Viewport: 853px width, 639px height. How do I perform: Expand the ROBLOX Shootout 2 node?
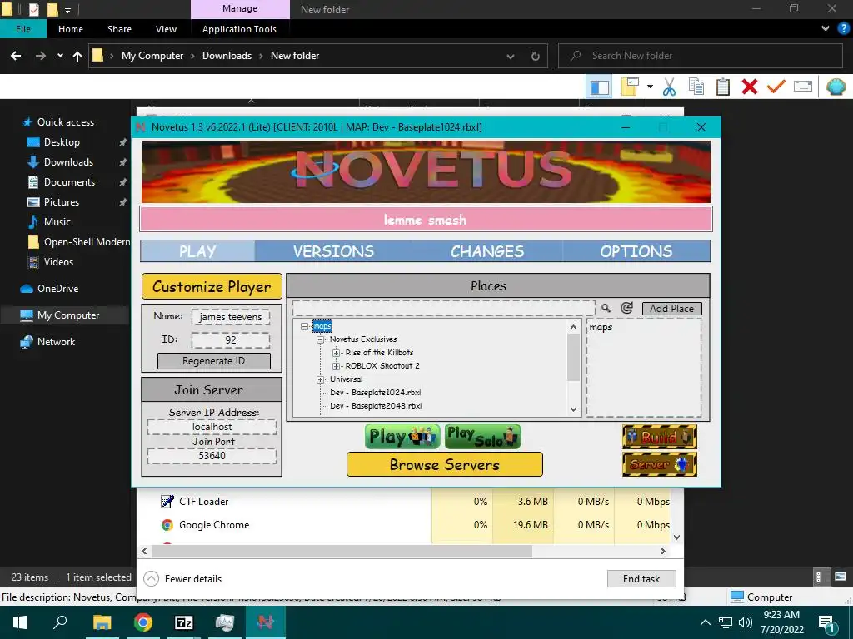pyautogui.click(x=337, y=366)
